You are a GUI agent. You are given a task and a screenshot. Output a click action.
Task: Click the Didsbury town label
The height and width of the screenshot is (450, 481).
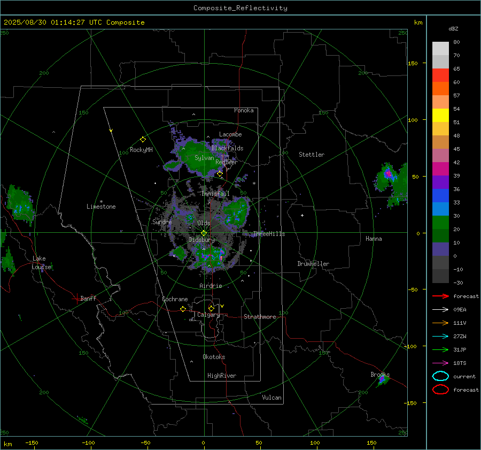tap(201, 240)
